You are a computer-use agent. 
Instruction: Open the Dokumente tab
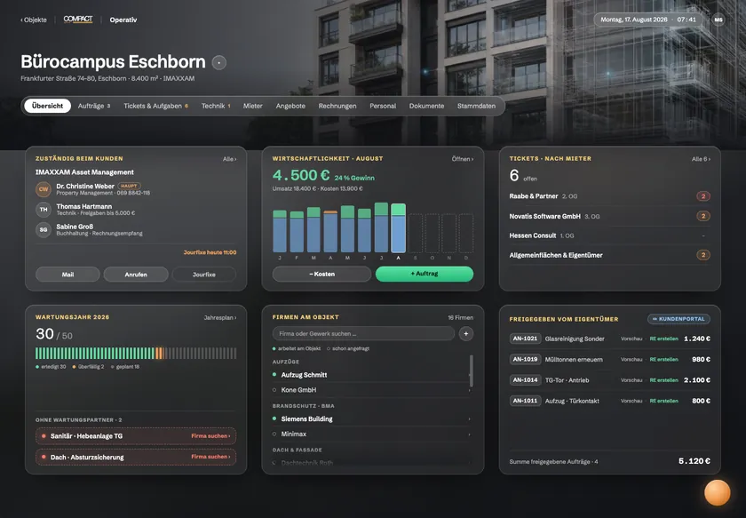[x=426, y=106]
